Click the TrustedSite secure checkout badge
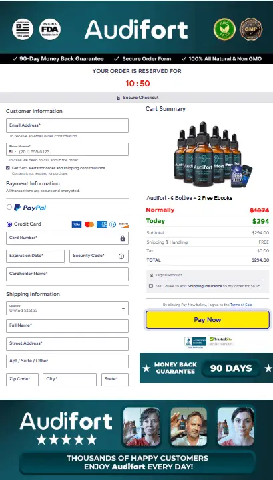The height and width of the screenshot is (480, 273). [221, 341]
